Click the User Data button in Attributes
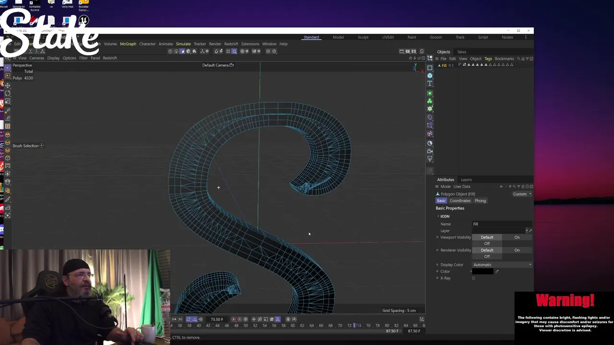Image resolution: width=614 pixels, height=345 pixels. coord(462,186)
